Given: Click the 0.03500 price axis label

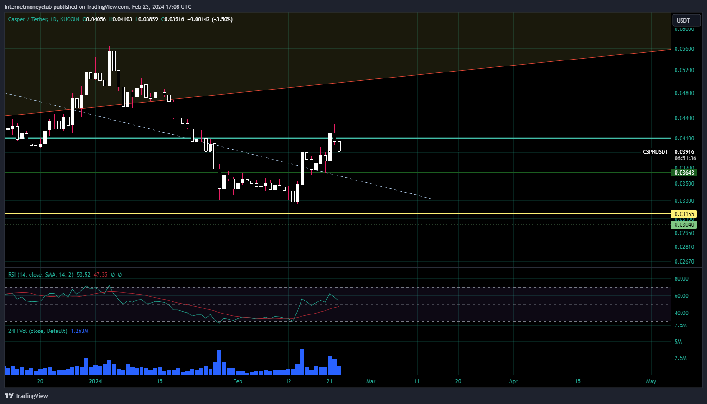Looking at the screenshot, I should click(684, 184).
